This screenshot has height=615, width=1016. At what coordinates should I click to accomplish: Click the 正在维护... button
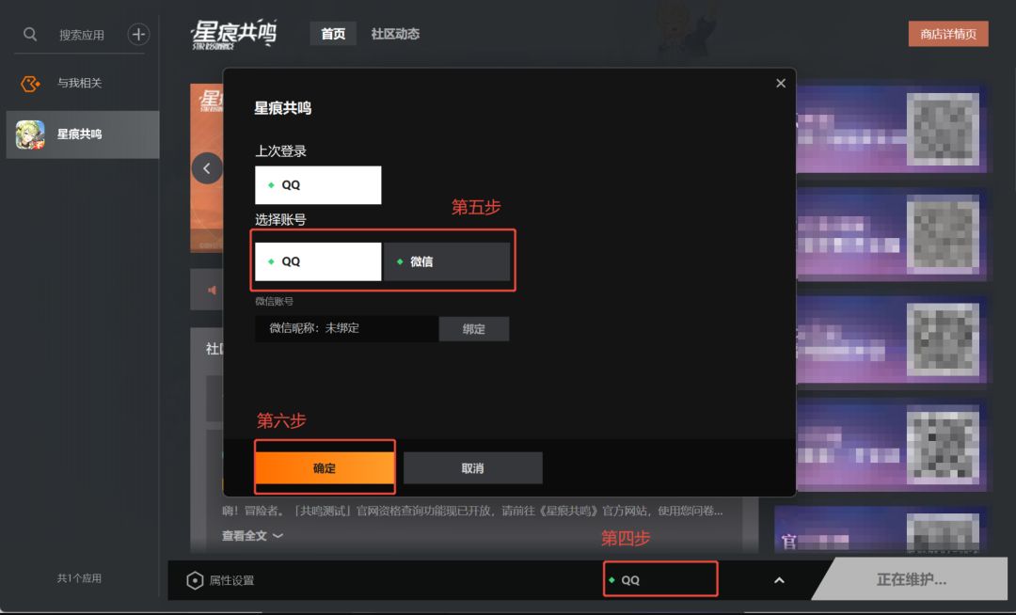tap(911, 579)
